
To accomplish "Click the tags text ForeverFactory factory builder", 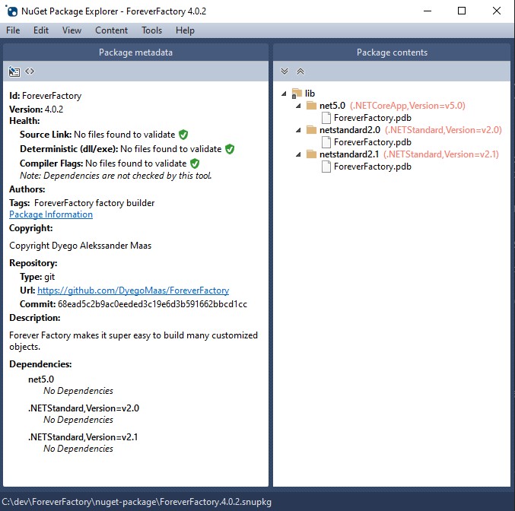I will point(94,202).
